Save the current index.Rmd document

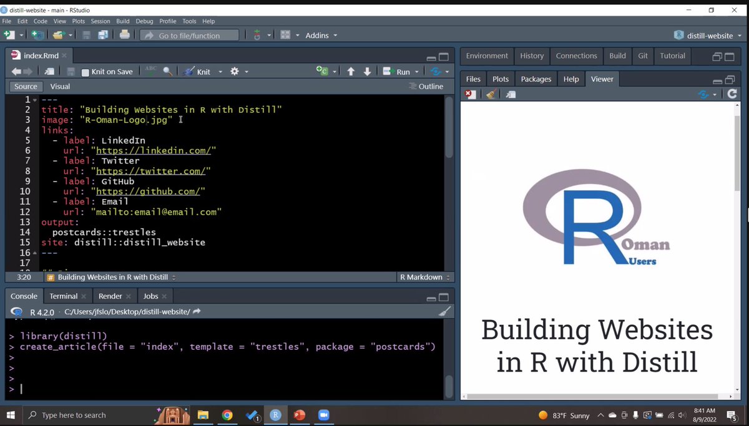pyautogui.click(x=71, y=72)
